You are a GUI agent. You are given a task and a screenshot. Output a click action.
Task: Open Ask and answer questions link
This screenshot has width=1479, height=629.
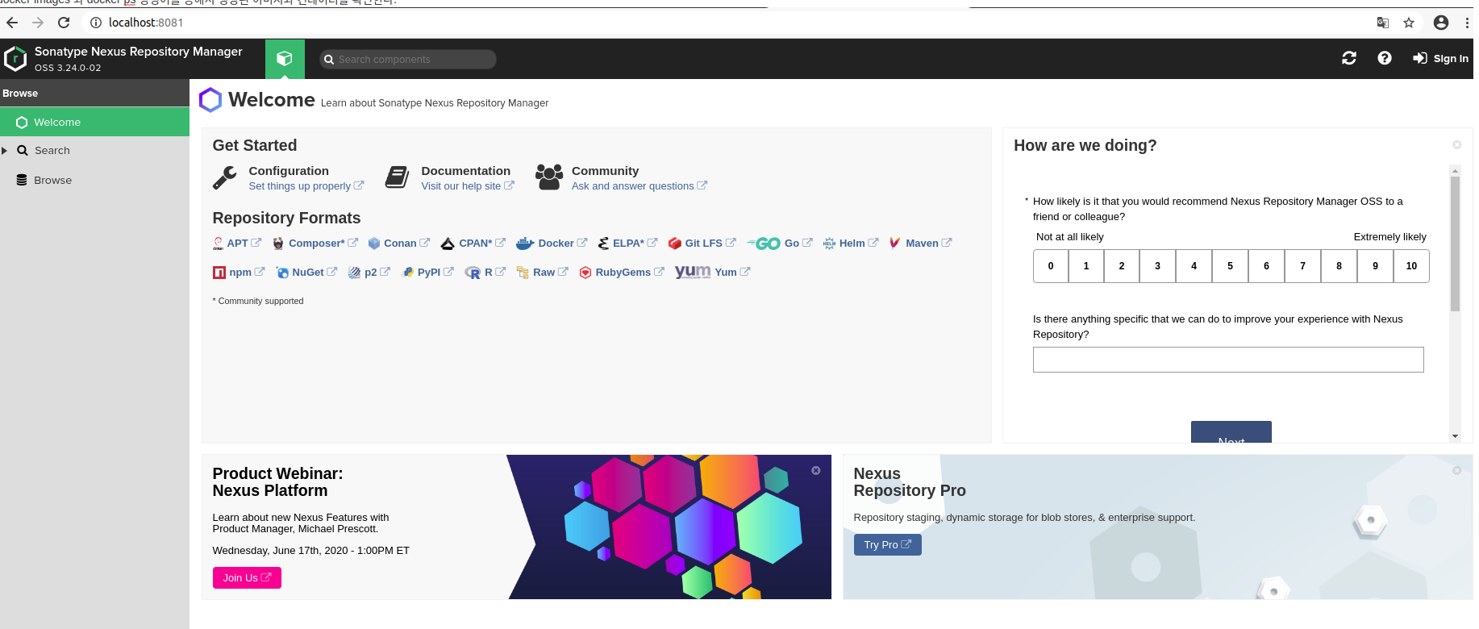[x=640, y=186]
